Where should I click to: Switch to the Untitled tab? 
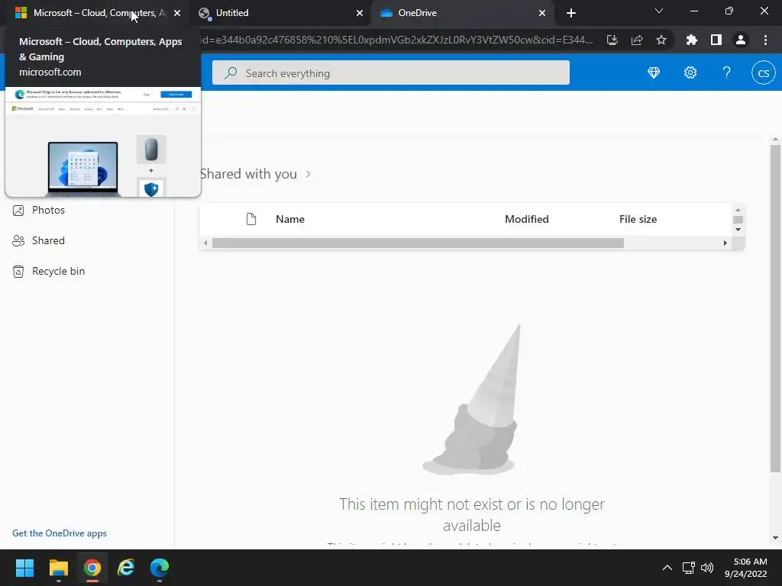pos(280,13)
